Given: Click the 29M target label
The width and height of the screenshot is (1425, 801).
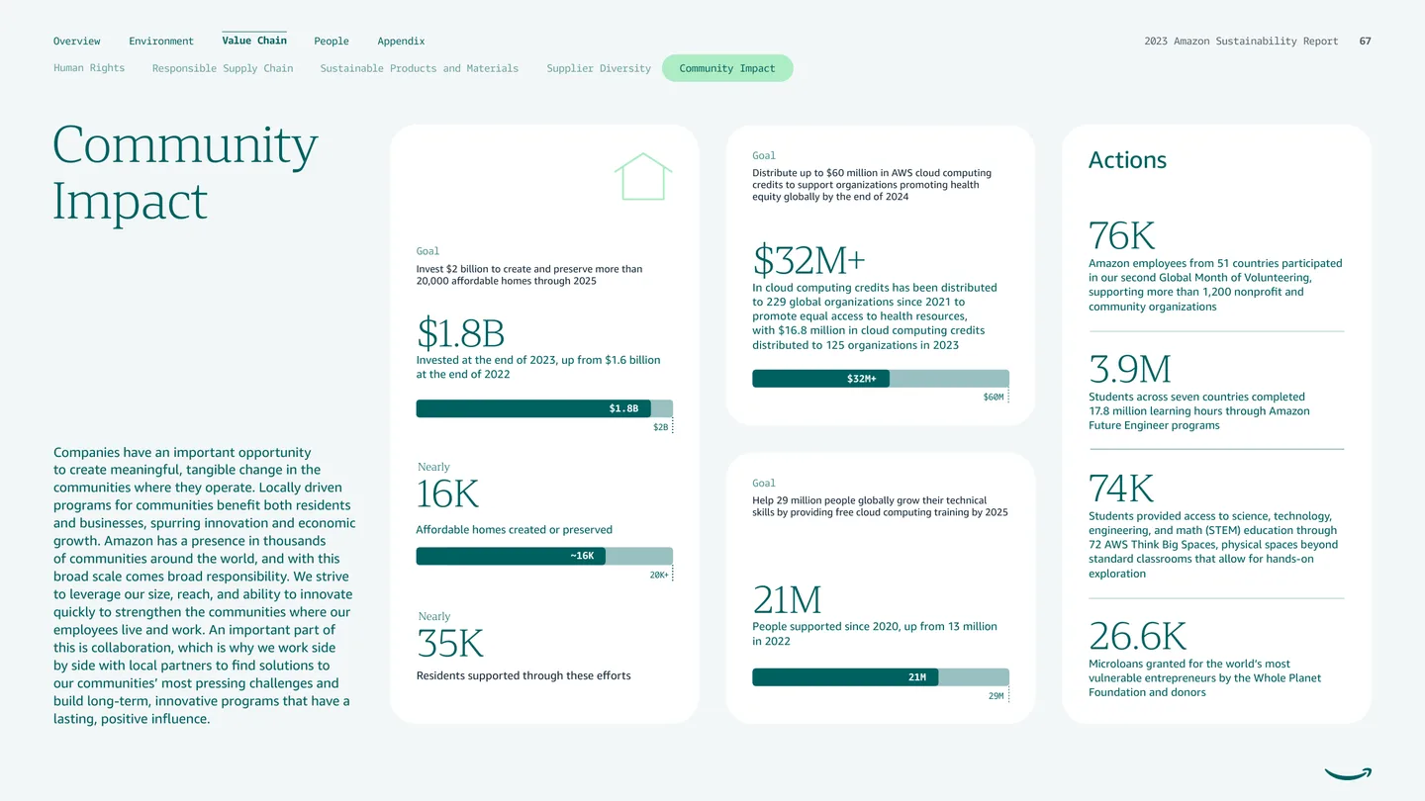Looking at the screenshot, I should point(997,696).
